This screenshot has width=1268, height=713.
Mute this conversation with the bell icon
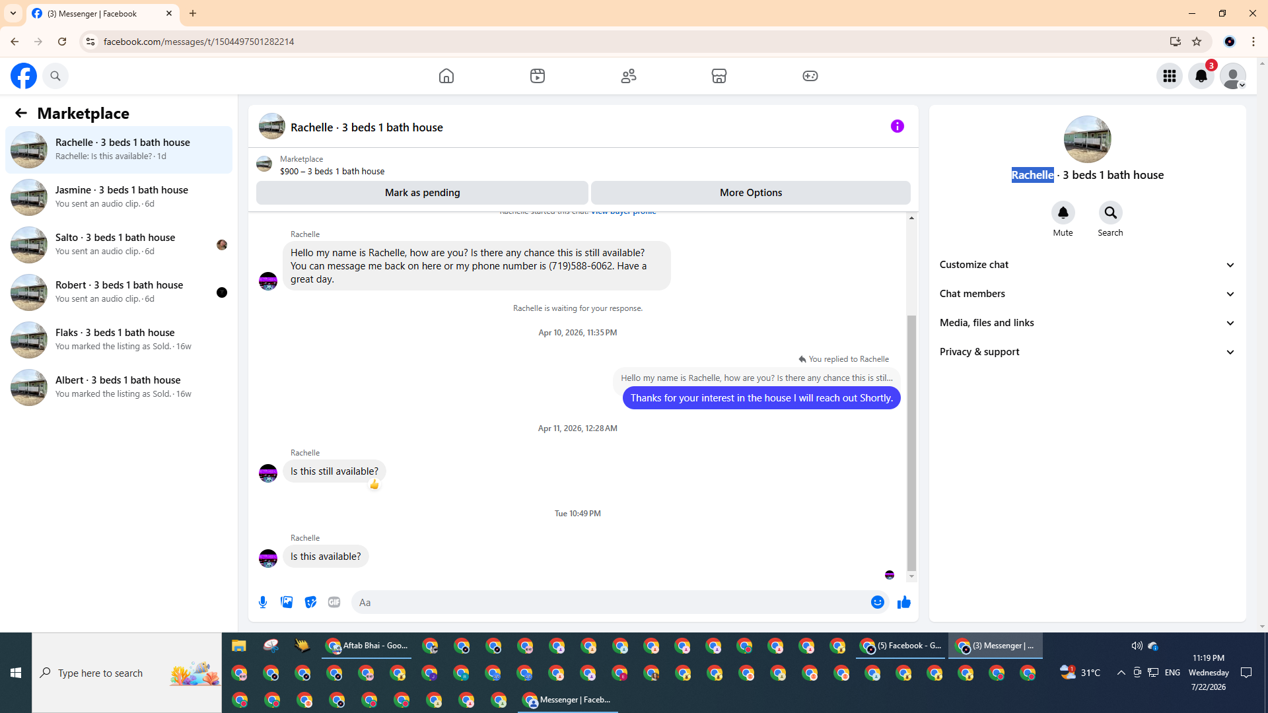[1063, 213]
